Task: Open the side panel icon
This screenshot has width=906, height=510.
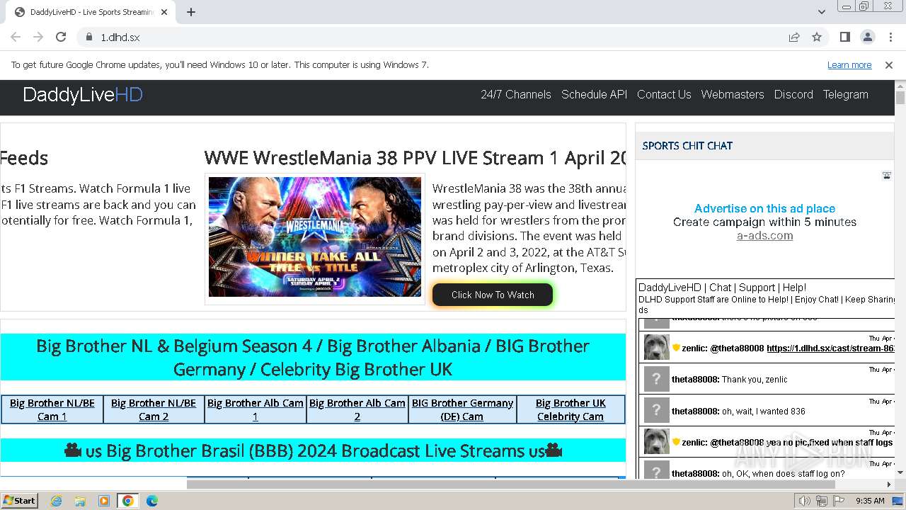Action: coord(845,37)
